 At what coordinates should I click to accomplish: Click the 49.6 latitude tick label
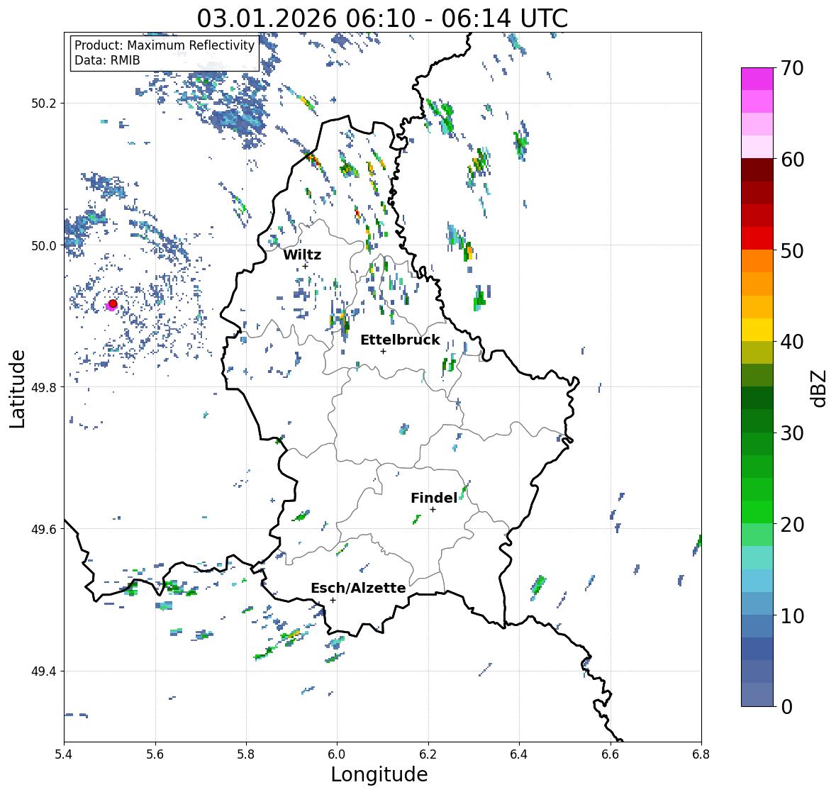click(x=44, y=529)
